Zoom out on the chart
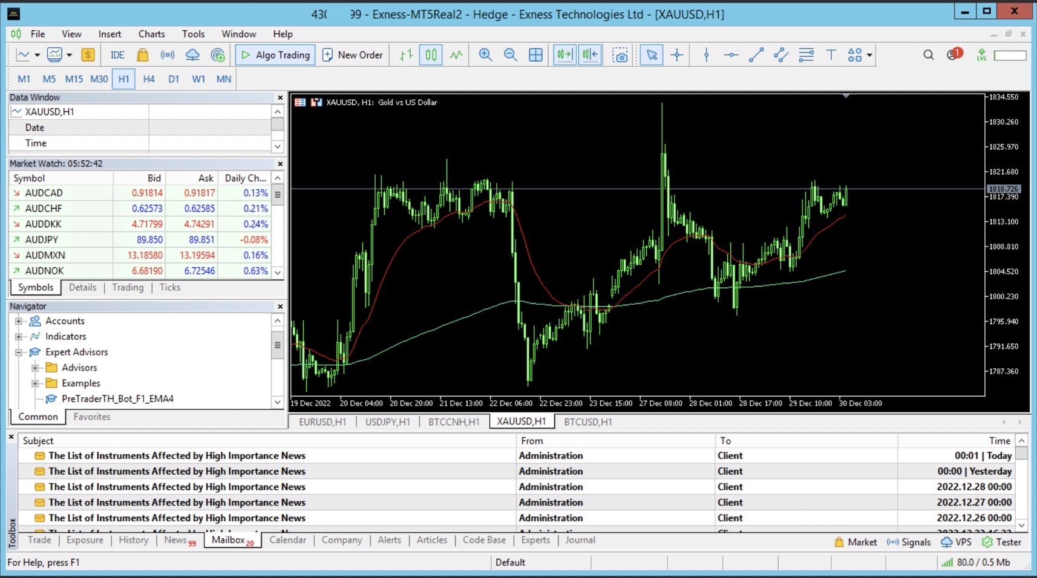The image size is (1037, 578). 511,55
